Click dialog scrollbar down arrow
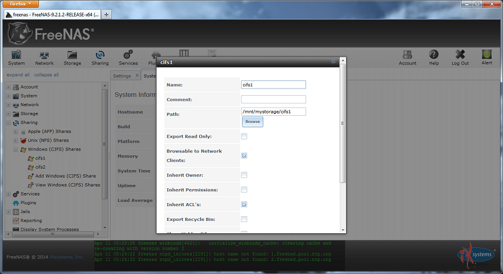Viewport: 503px width, 274px height. click(x=343, y=230)
